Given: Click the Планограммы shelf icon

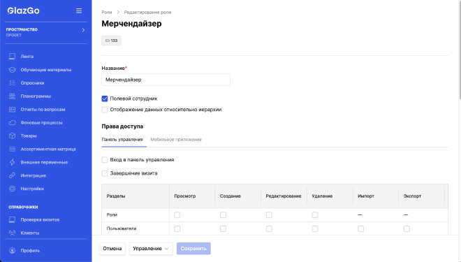Looking at the screenshot, I should click(12, 96).
